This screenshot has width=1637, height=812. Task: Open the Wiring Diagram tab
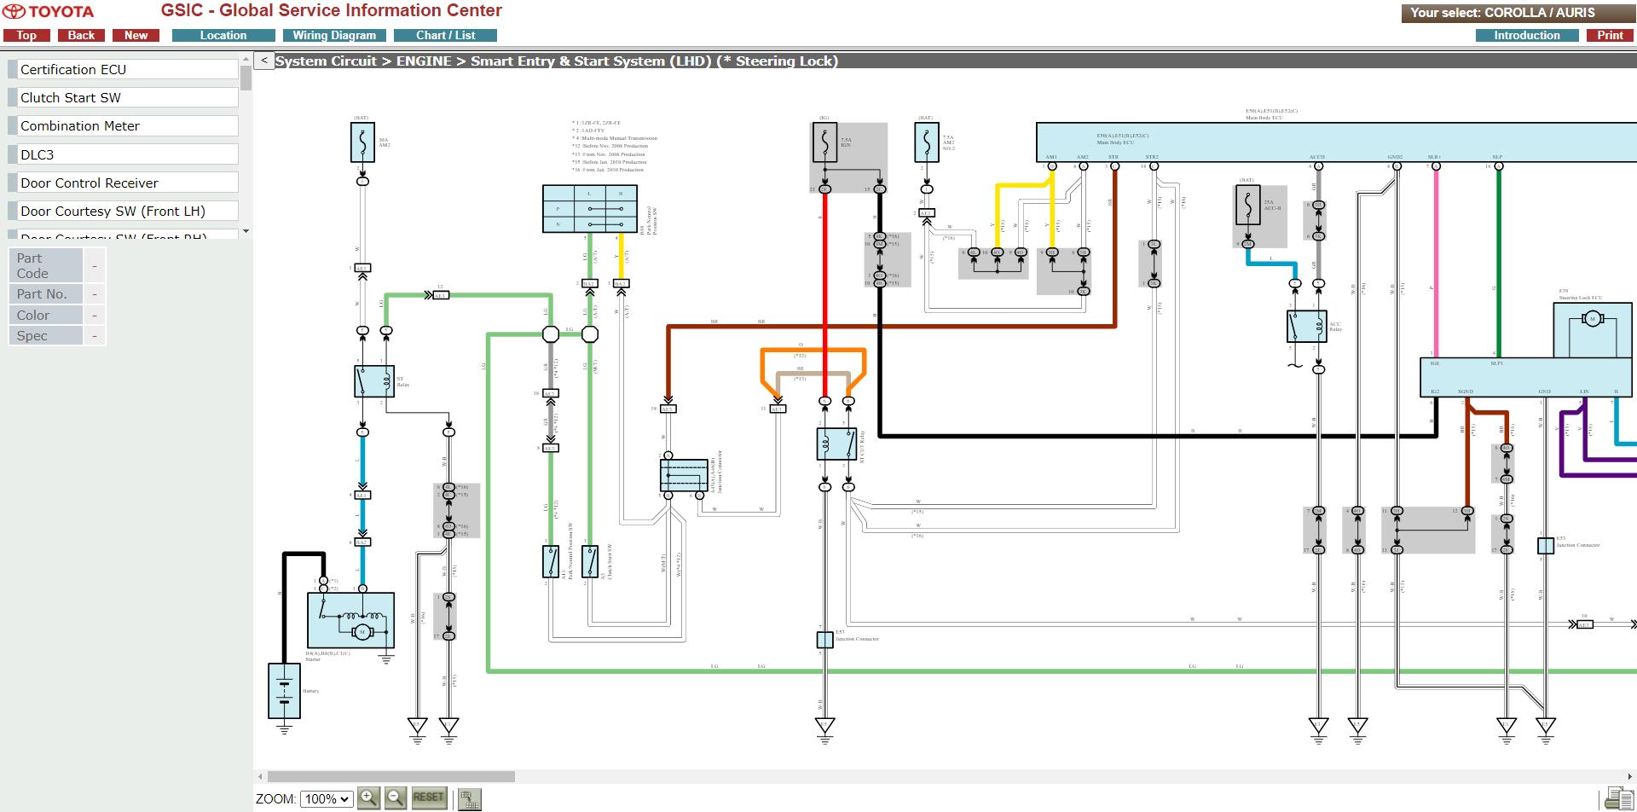[334, 35]
